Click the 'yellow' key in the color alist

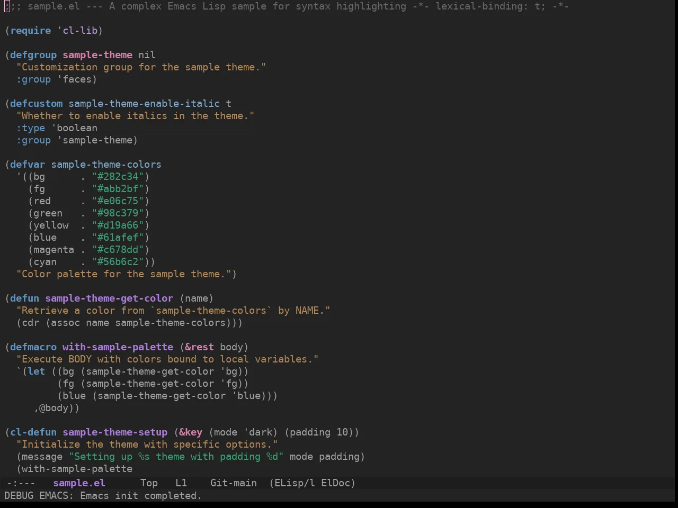[x=51, y=225]
